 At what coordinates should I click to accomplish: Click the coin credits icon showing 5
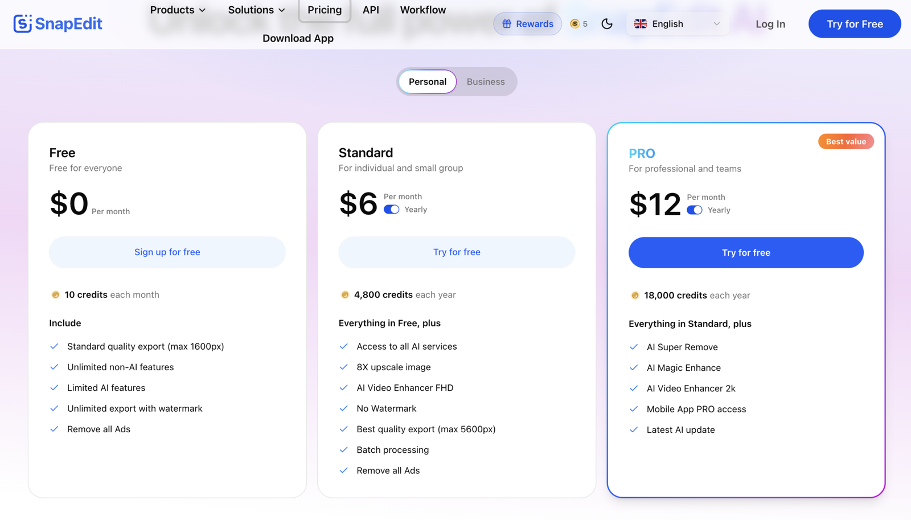pyautogui.click(x=575, y=24)
